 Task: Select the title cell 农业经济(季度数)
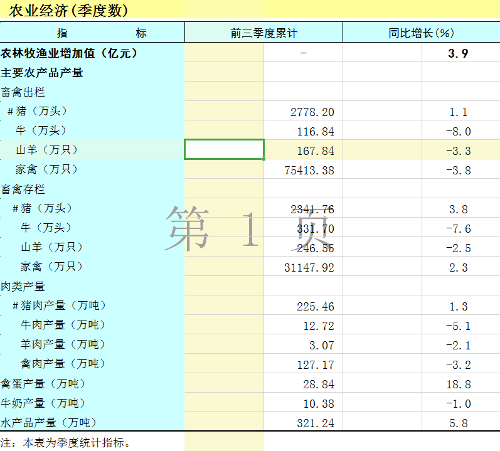click(x=69, y=11)
